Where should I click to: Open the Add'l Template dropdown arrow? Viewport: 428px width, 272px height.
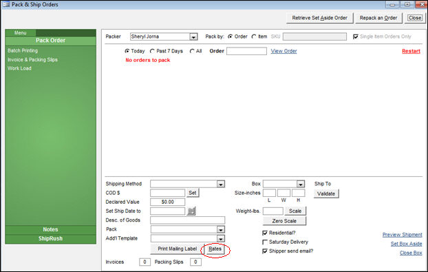point(221,238)
